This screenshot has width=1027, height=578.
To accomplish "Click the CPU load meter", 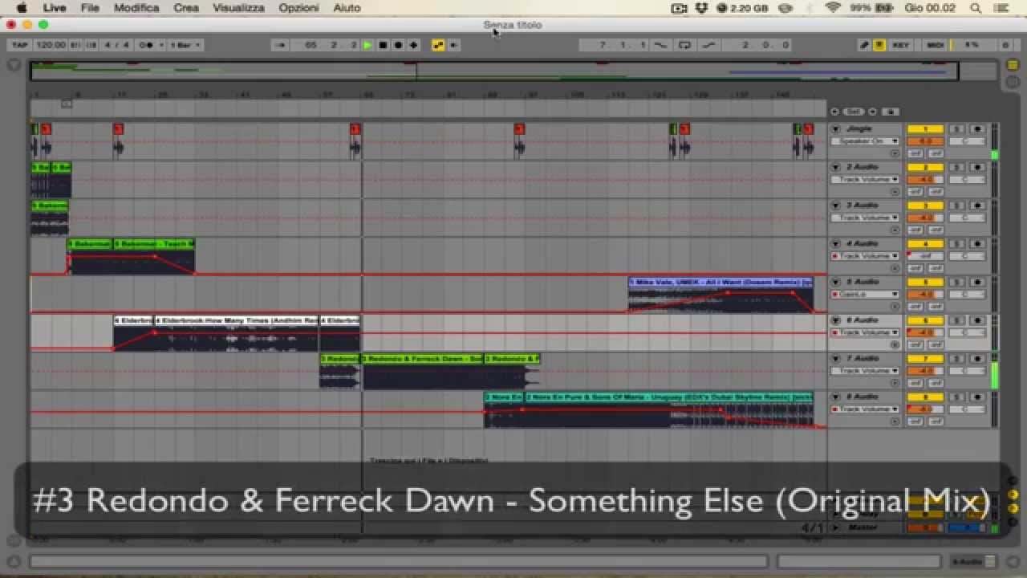I will pos(972,45).
